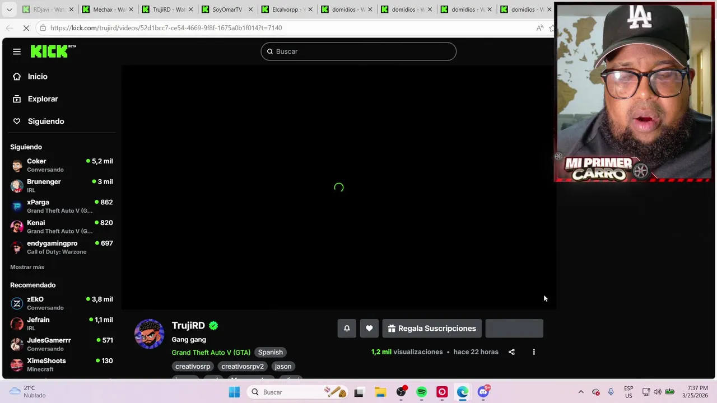Click the loading video player area
This screenshot has height=403, width=717.
click(x=338, y=188)
